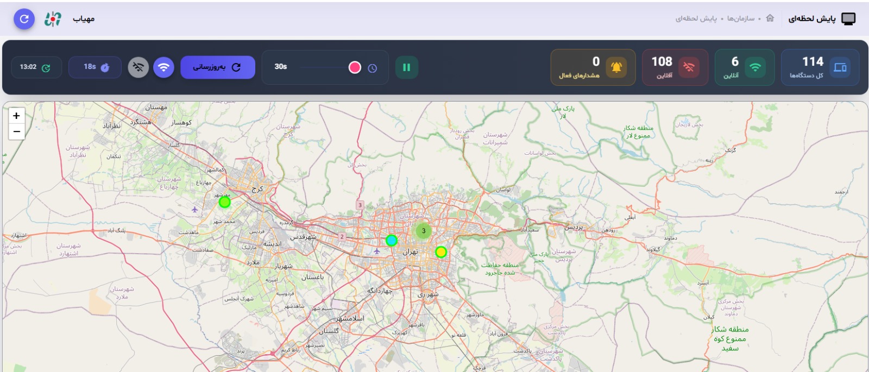
Task: Select the cyan device marker near Tehran
Action: (x=391, y=240)
